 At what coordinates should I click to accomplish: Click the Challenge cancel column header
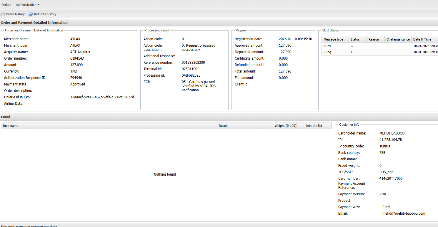tap(398, 39)
